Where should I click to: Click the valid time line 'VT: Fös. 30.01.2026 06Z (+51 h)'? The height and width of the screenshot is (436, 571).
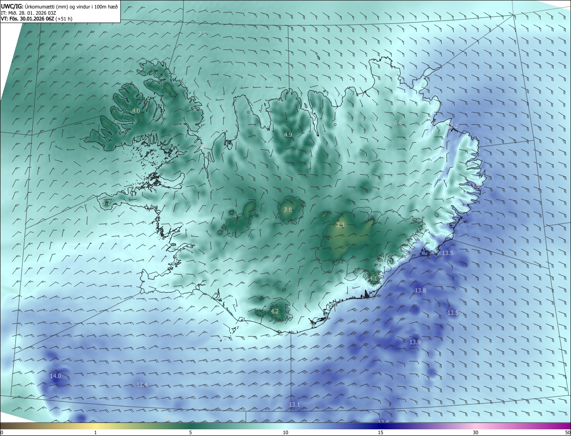click(x=37, y=19)
